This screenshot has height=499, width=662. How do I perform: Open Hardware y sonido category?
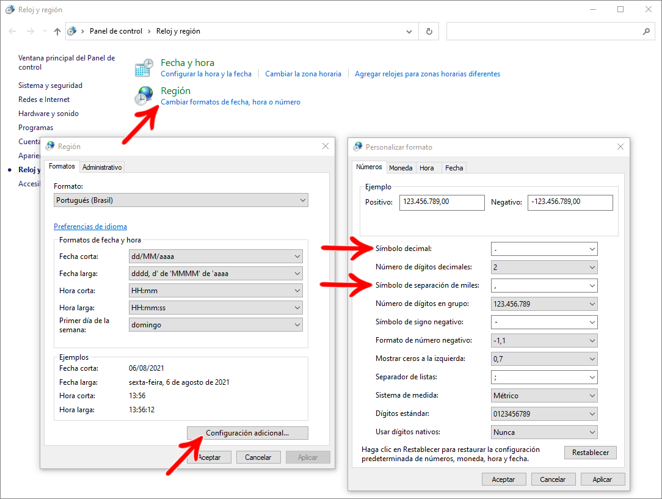(x=49, y=114)
